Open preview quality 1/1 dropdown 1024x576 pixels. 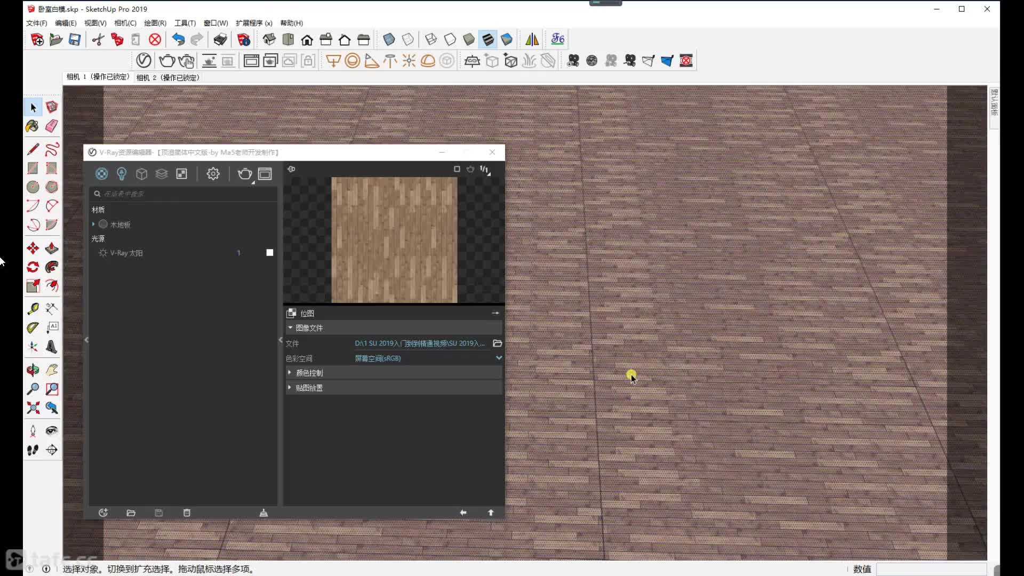click(485, 170)
